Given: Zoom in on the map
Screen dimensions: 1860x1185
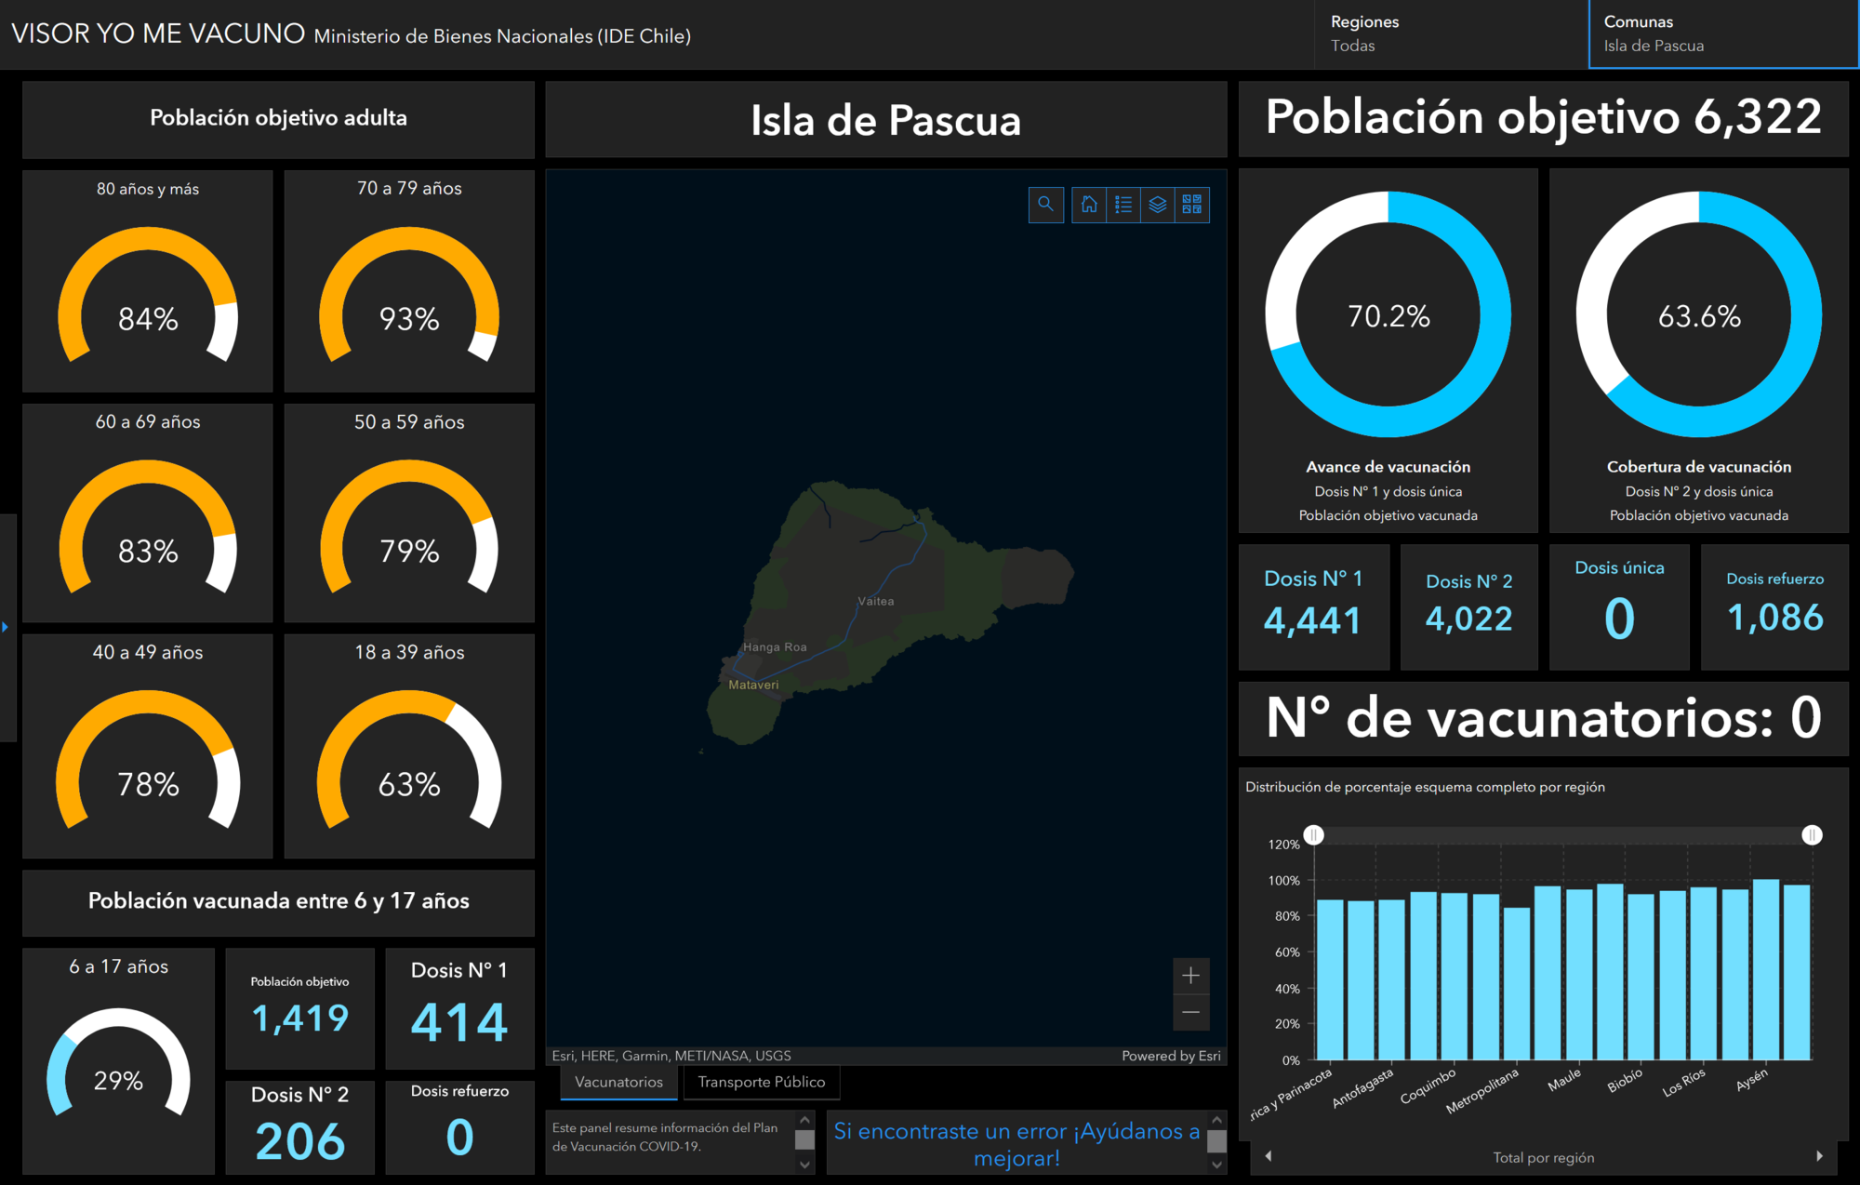Looking at the screenshot, I should pyautogui.click(x=1190, y=976).
